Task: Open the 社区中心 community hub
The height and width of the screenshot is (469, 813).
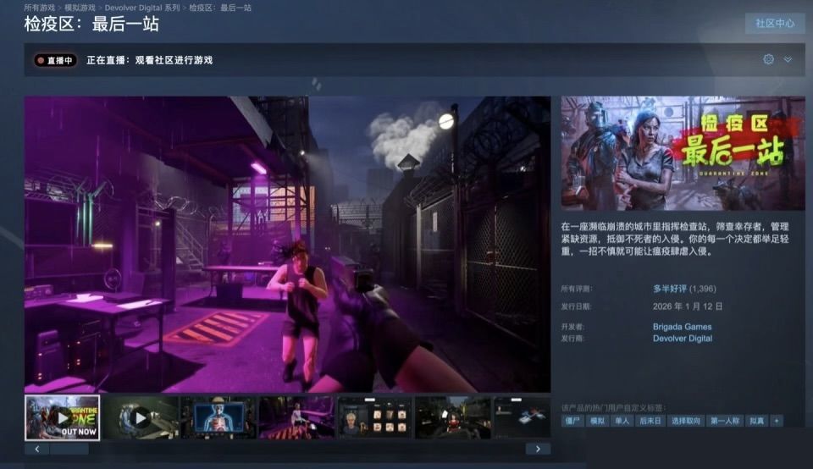Action: [x=775, y=24]
